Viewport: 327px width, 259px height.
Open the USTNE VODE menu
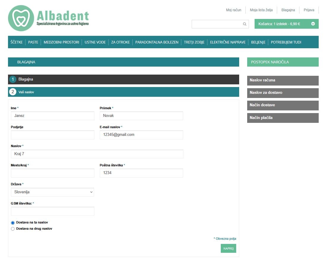[x=95, y=42]
